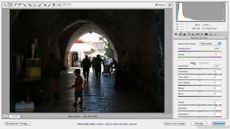This screenshot has width=230, height=129.
Task: Rotate image 90° clockwise
Action: coord(69,5)
